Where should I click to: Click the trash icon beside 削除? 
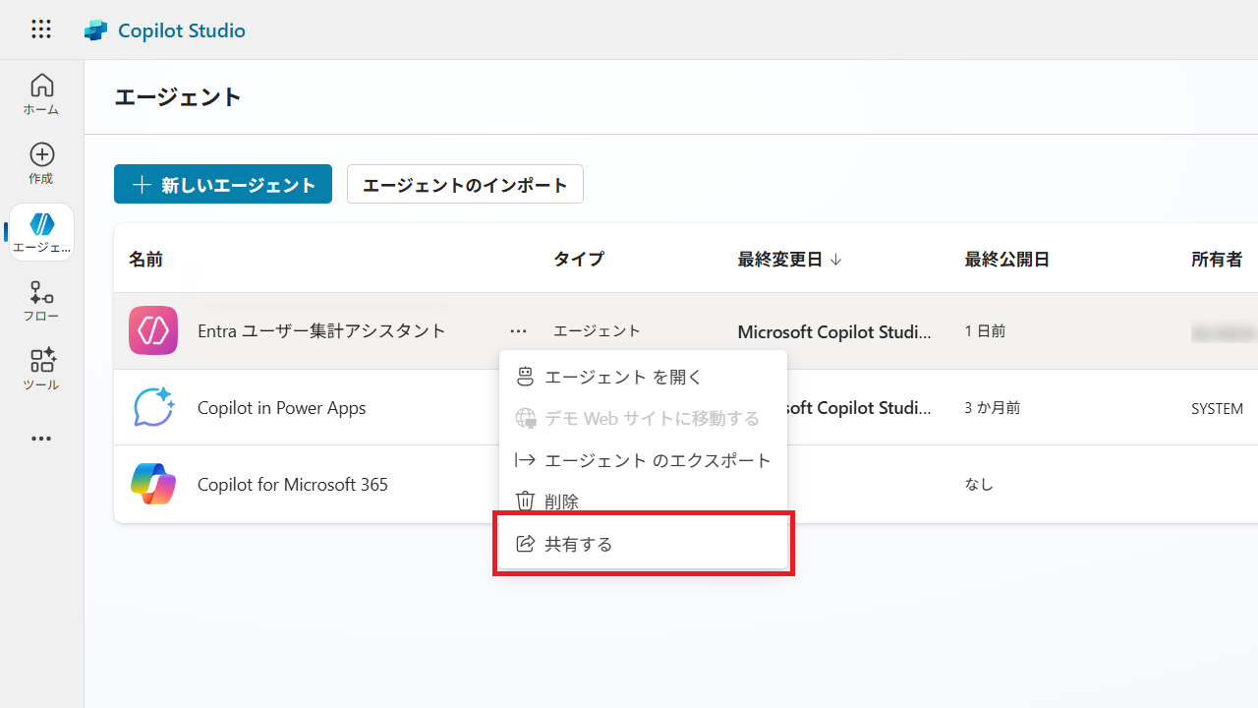coord(526,501)
